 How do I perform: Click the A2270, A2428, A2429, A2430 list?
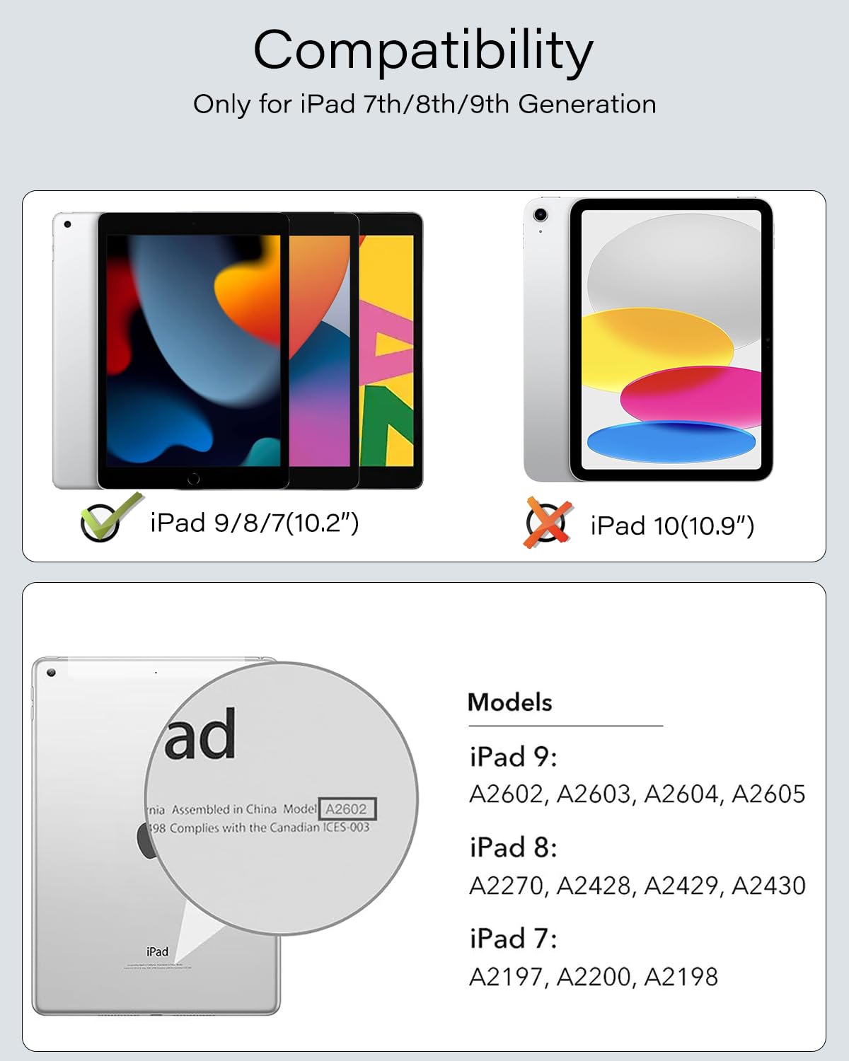[637, 886]
